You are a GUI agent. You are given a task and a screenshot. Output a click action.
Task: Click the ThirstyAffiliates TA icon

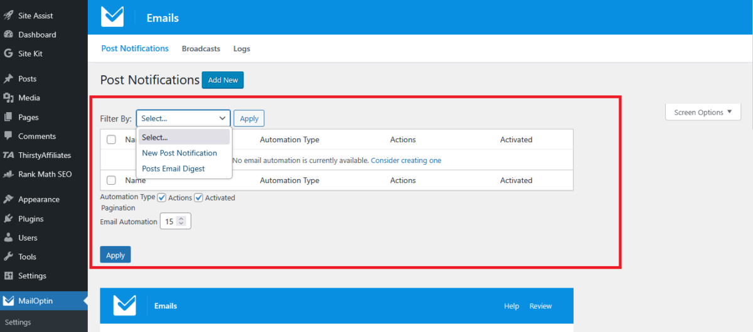coord(8,155)
